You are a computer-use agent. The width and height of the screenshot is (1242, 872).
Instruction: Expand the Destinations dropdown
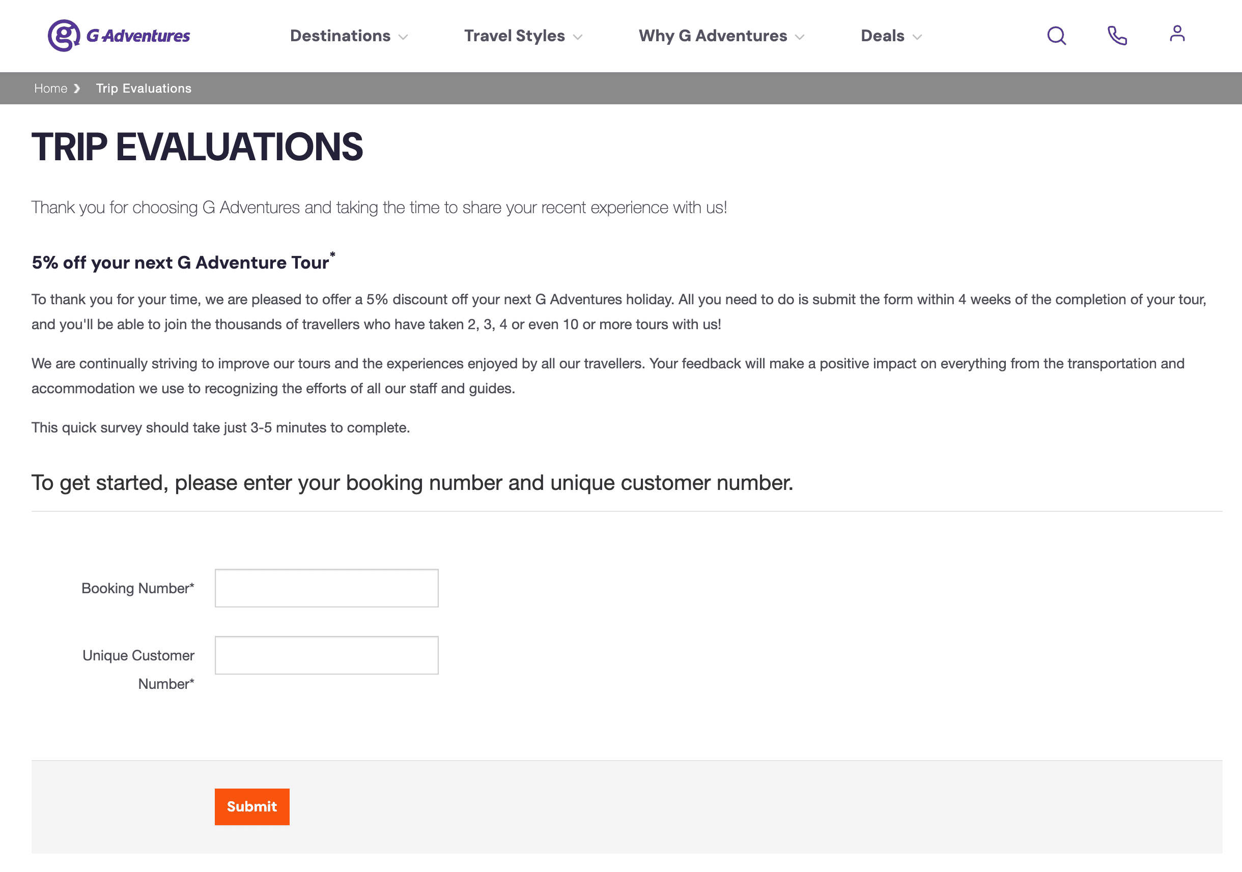click(x=349, y=36)
